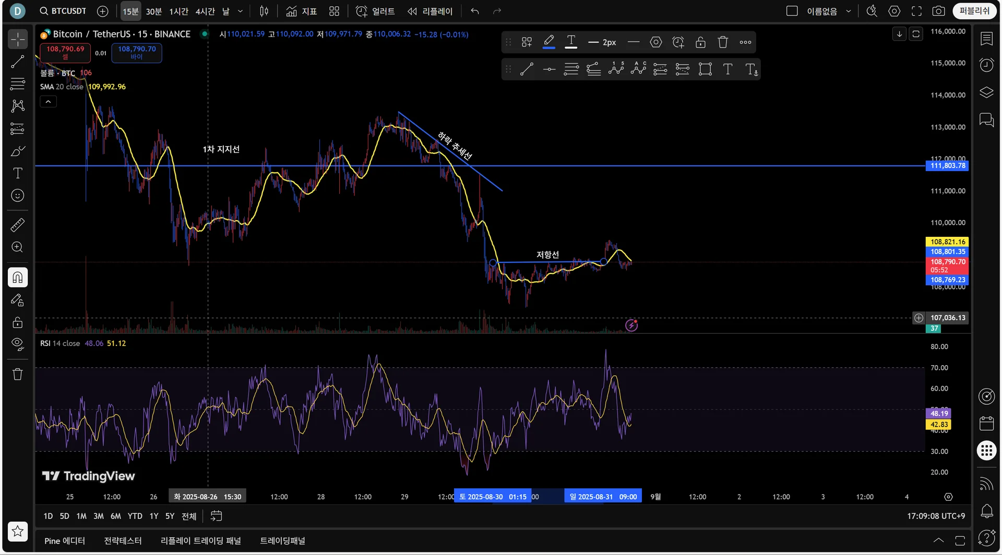The image size is (1002, 555).
Task: Hide all drawings with the eye icon
Action: [x=18, y=344]
